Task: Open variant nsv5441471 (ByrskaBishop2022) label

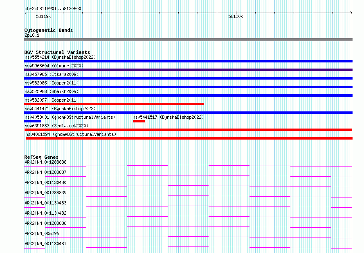Action: 60,109
